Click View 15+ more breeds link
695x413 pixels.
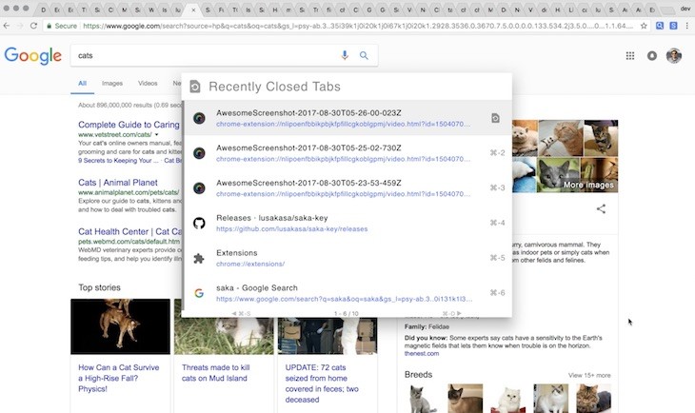(x=589, y=375)
